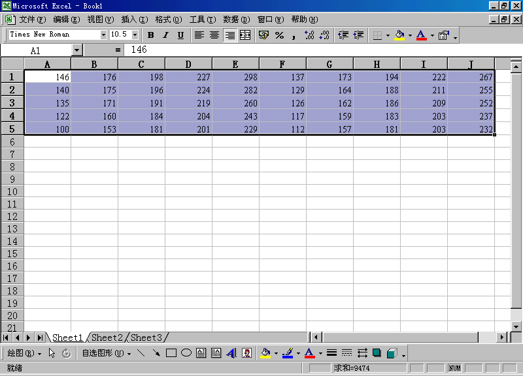Select the Oval drawing tool

coord(186,353)
